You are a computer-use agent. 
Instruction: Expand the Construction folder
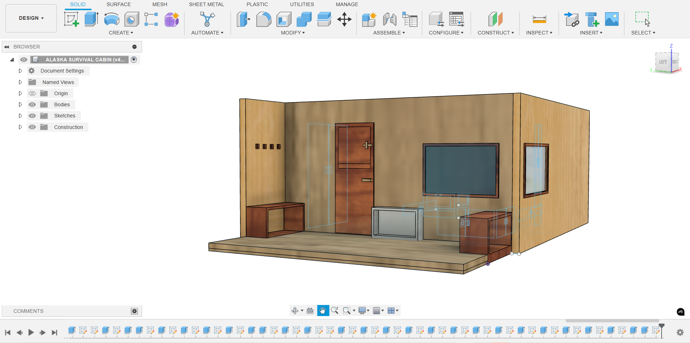click(20, 127)
